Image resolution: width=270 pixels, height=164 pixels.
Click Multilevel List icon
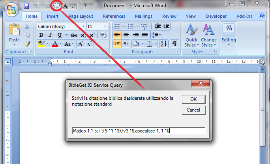pos(144,26)
